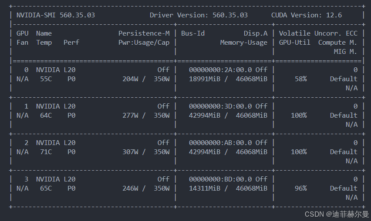Select bus id 00000000:BD:00.0

[x=220, y=179]
